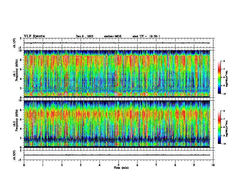
Task: Click time-axis tick label '7'
Action: [x=156, y=165]
